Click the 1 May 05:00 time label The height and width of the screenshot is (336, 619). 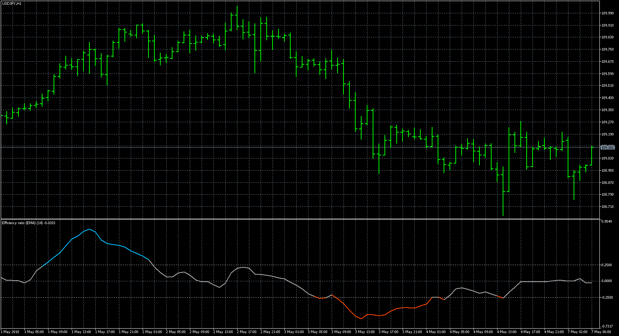coord(34,332)
